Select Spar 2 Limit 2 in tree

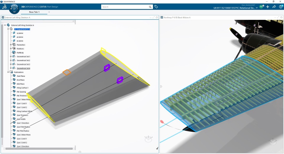point(22,142)
